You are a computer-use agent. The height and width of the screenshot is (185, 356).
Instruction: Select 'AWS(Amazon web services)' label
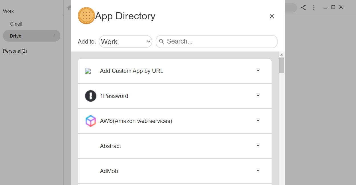136,121
